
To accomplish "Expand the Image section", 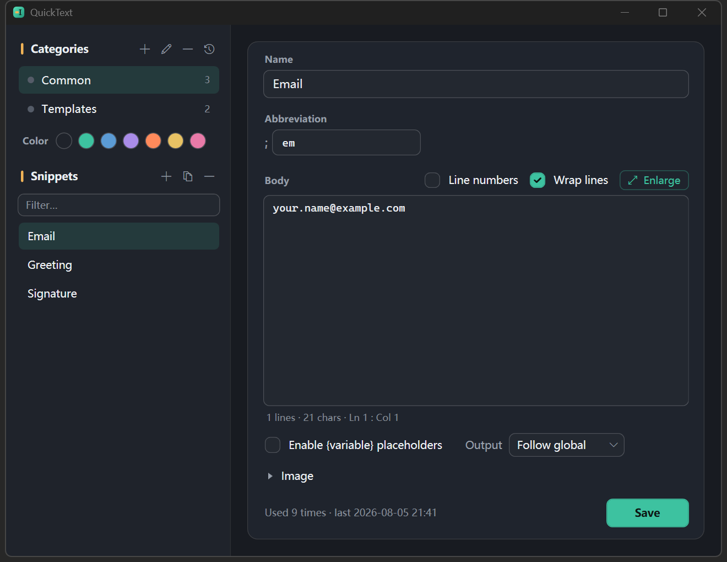I will coord(290,476).
